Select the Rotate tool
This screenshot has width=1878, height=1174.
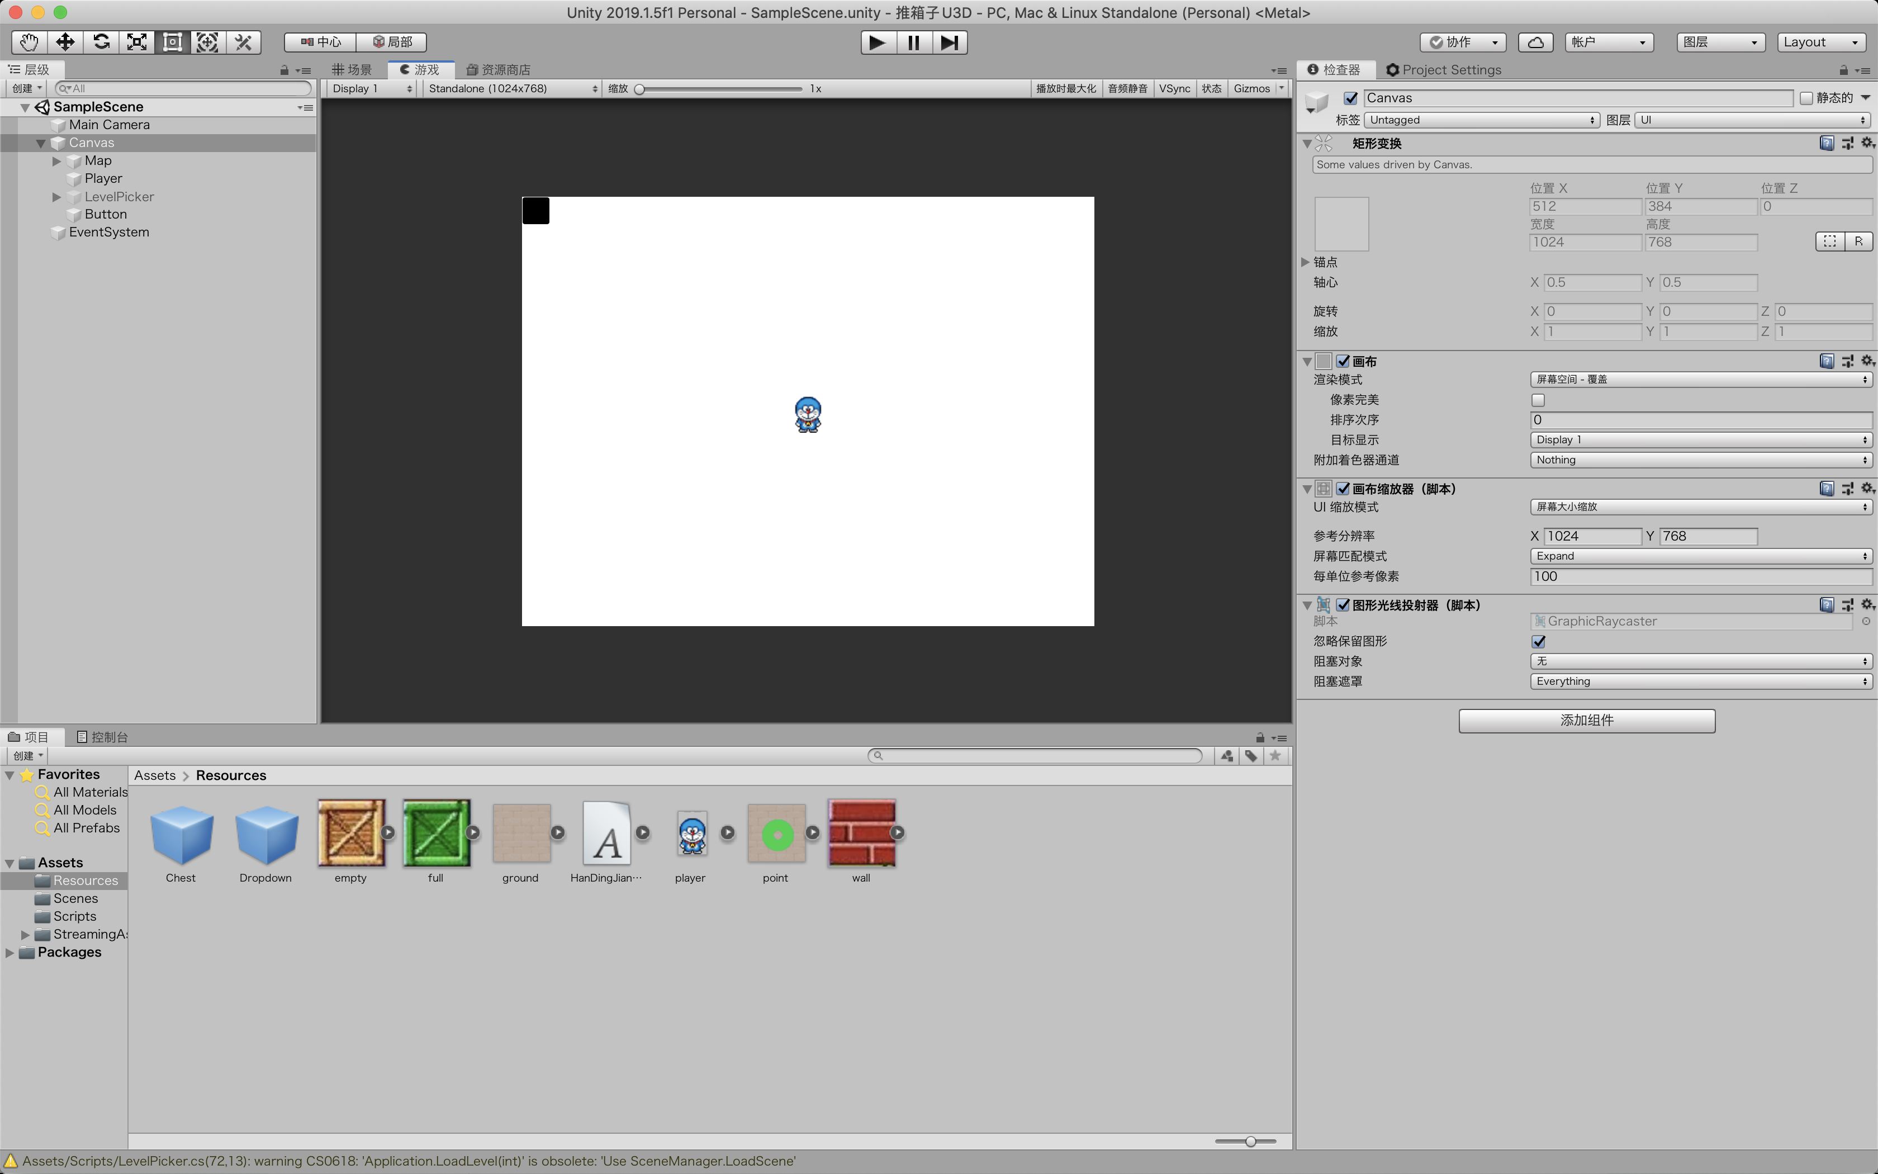101,42
